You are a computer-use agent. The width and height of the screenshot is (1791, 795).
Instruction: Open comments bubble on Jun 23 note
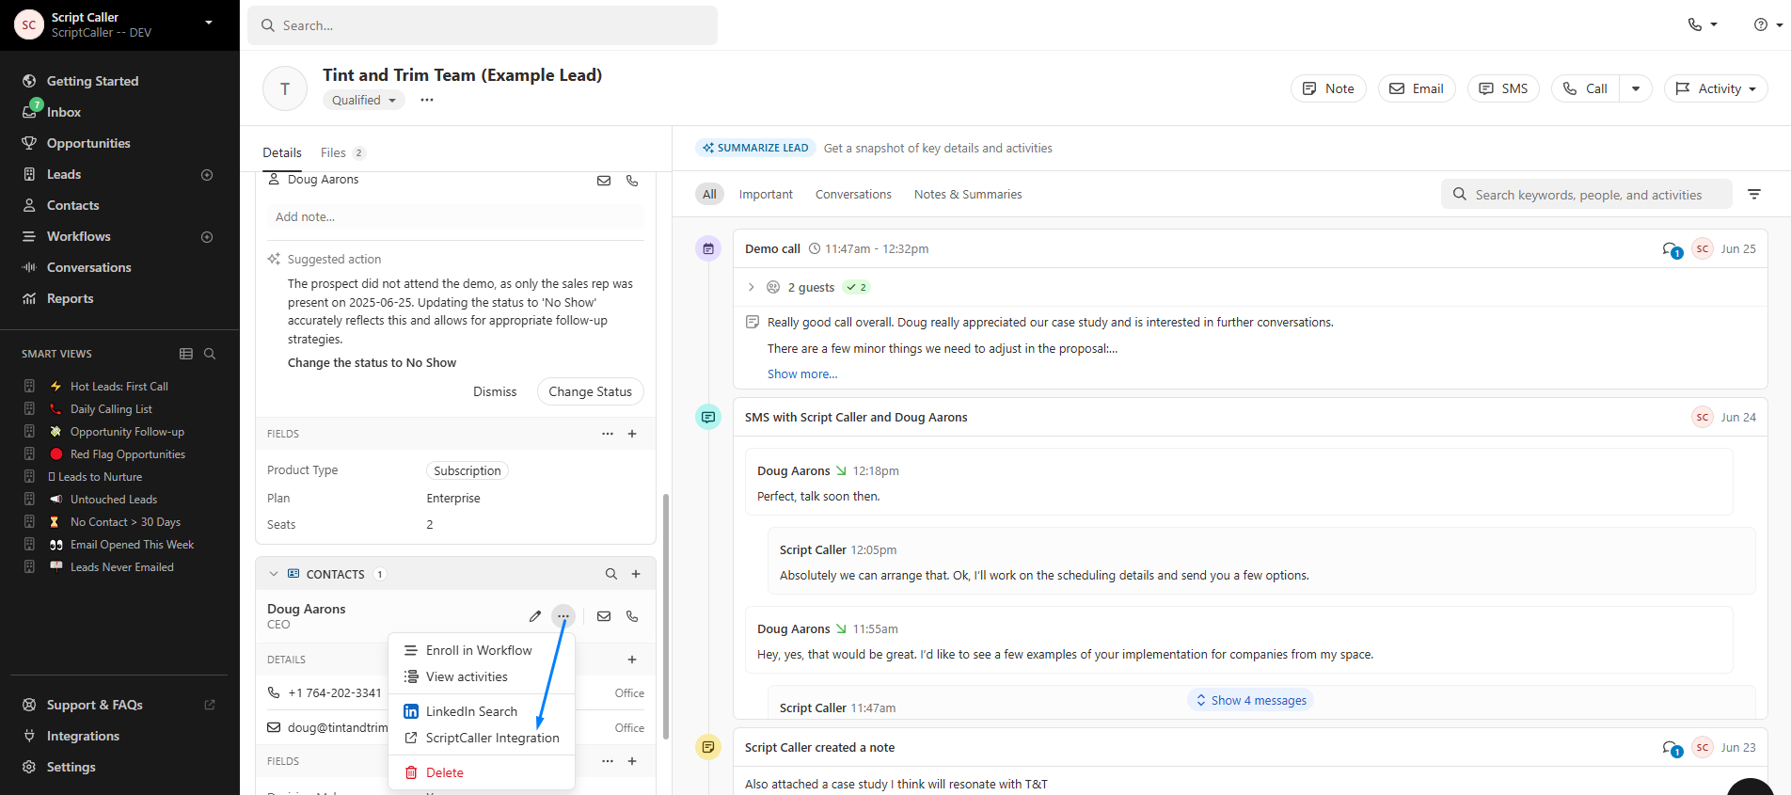1672,748
